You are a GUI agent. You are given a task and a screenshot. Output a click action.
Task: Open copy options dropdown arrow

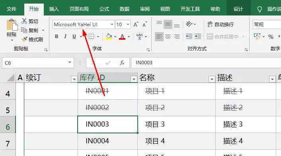[x=43, y=30]
